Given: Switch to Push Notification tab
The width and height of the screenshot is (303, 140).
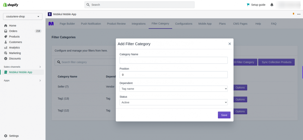Looking at the screenshot, I should click(x=91, y=24).
